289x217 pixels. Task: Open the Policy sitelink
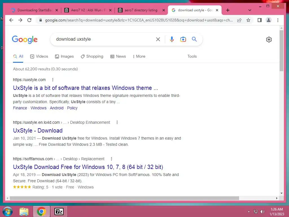[72, 108]
